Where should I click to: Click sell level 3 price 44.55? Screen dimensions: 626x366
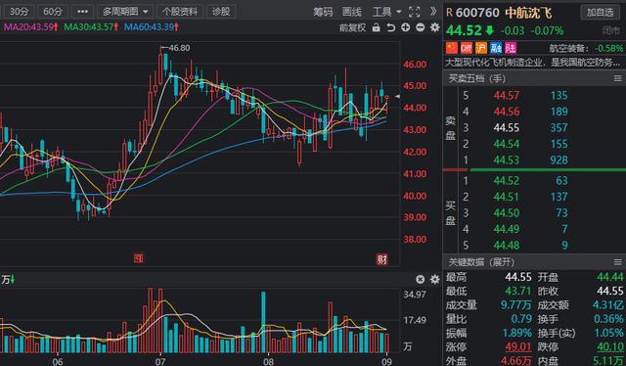pyautogui.click(x=507, y=128)
